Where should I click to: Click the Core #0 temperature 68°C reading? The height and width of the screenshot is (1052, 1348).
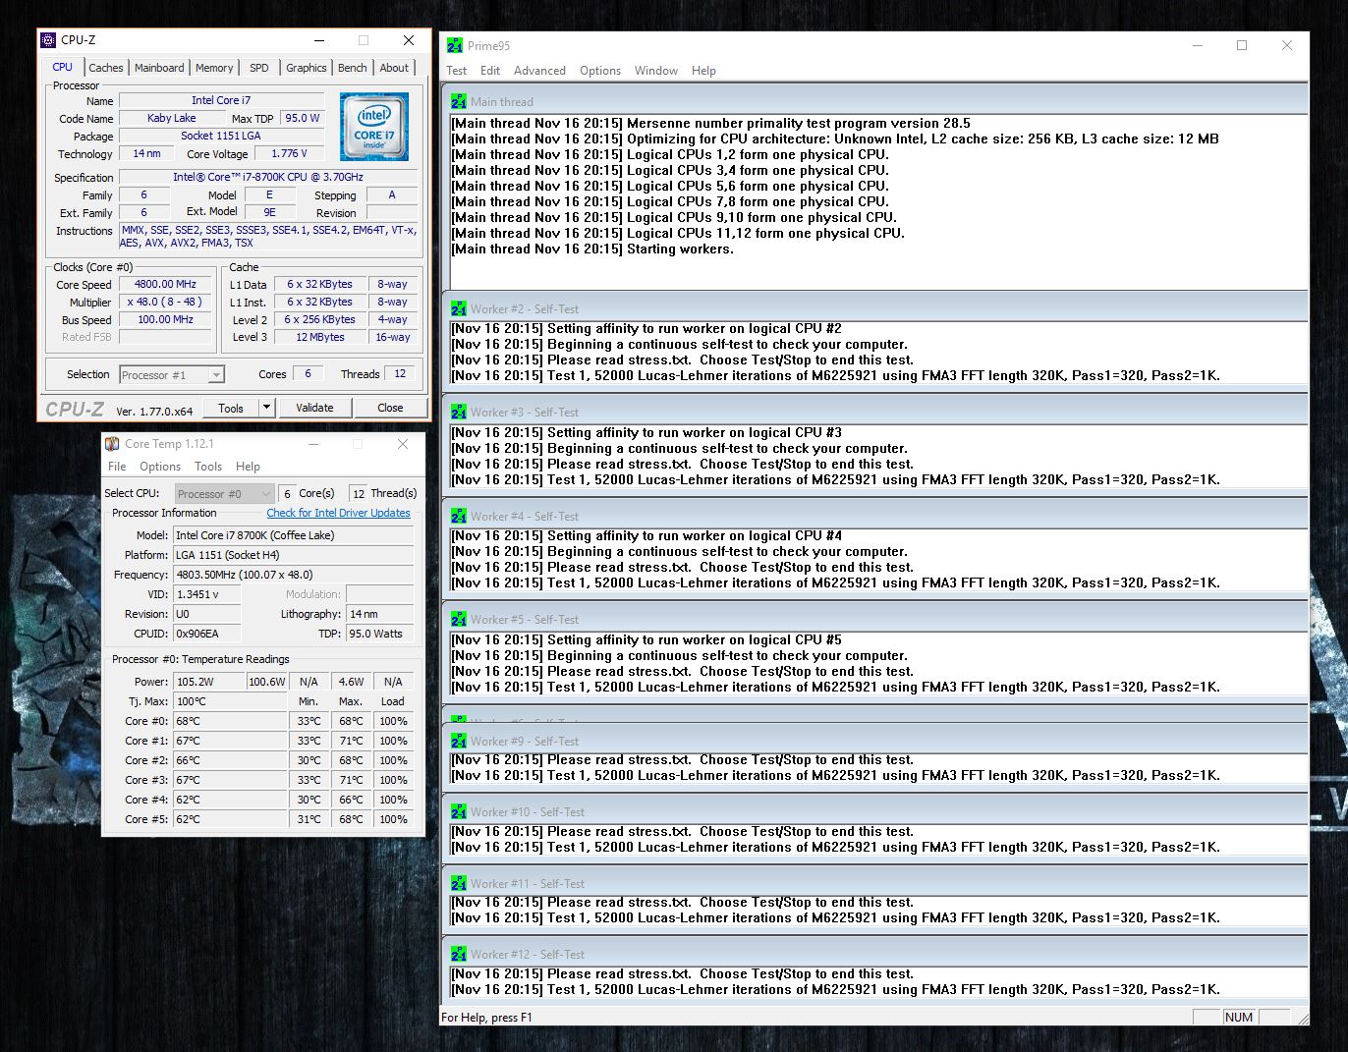231,721
